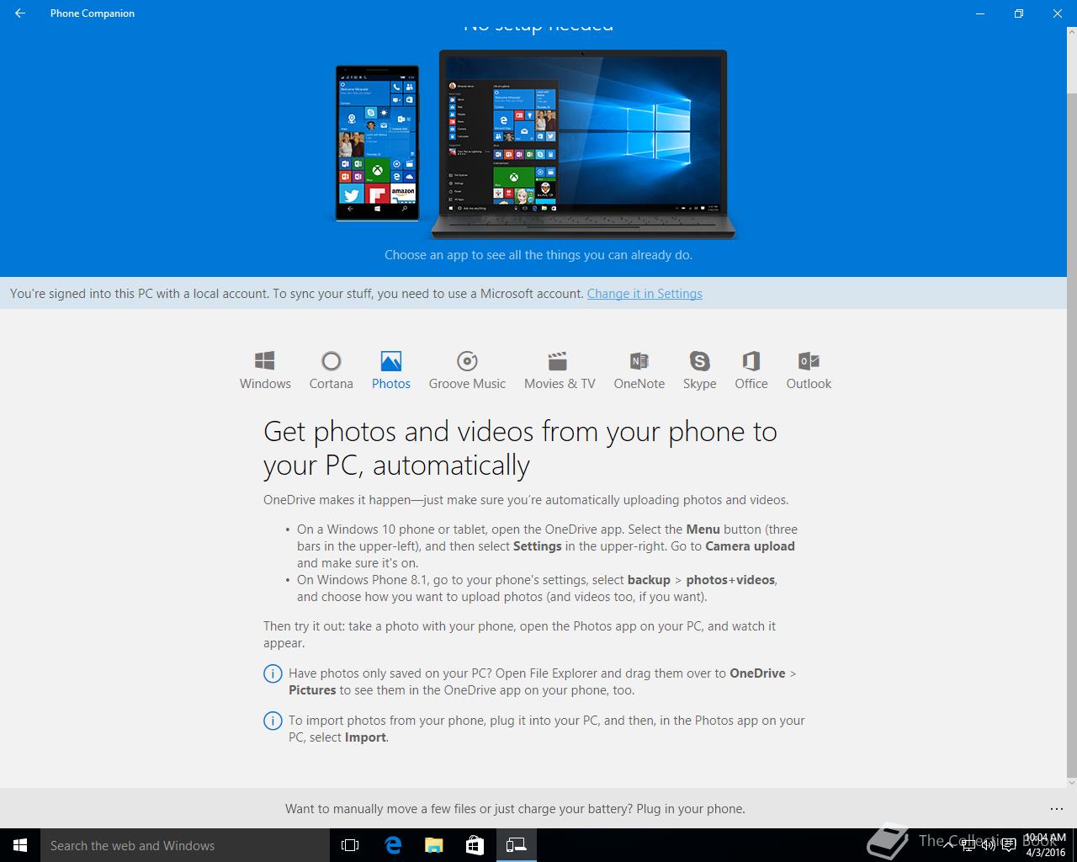Image resolution: width=1077 pixels, height=862 pixels.
Task: Click the Skype label
Action: tap(699, 384)
